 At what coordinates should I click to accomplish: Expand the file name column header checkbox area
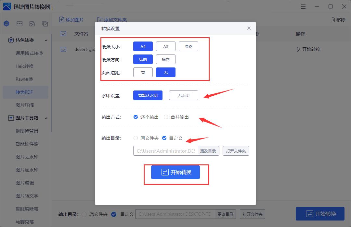(63, 34)
